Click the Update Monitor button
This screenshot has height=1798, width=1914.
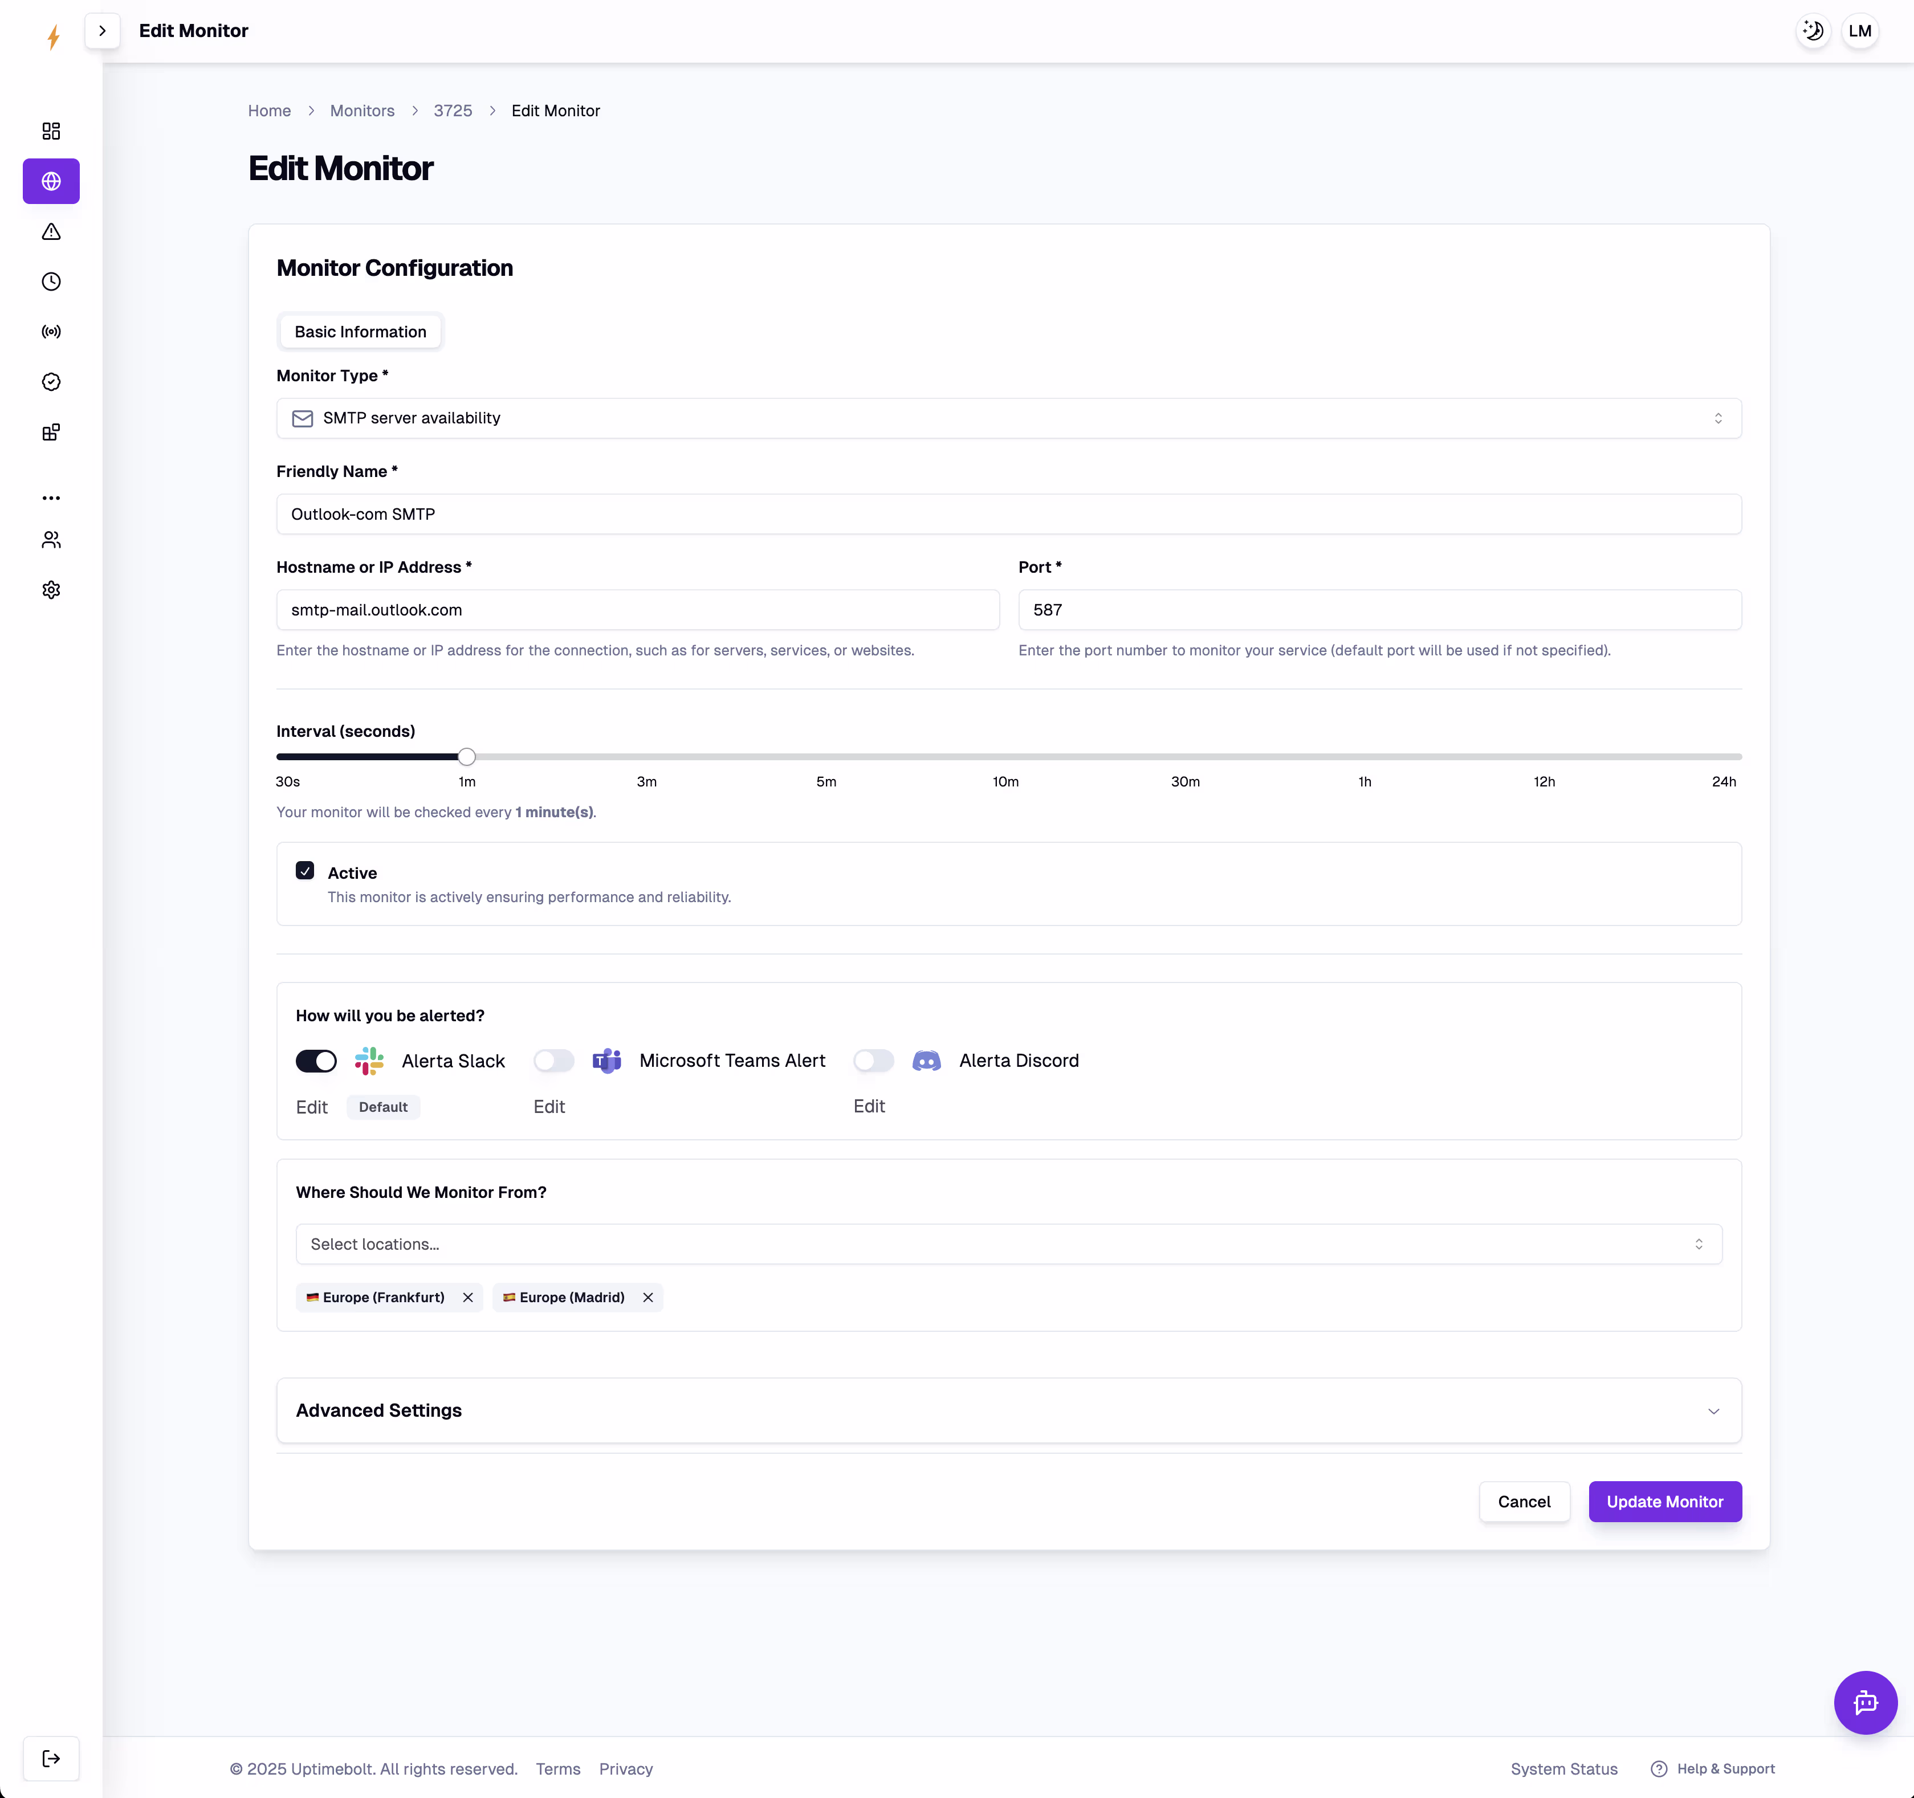(1664, 1502)
